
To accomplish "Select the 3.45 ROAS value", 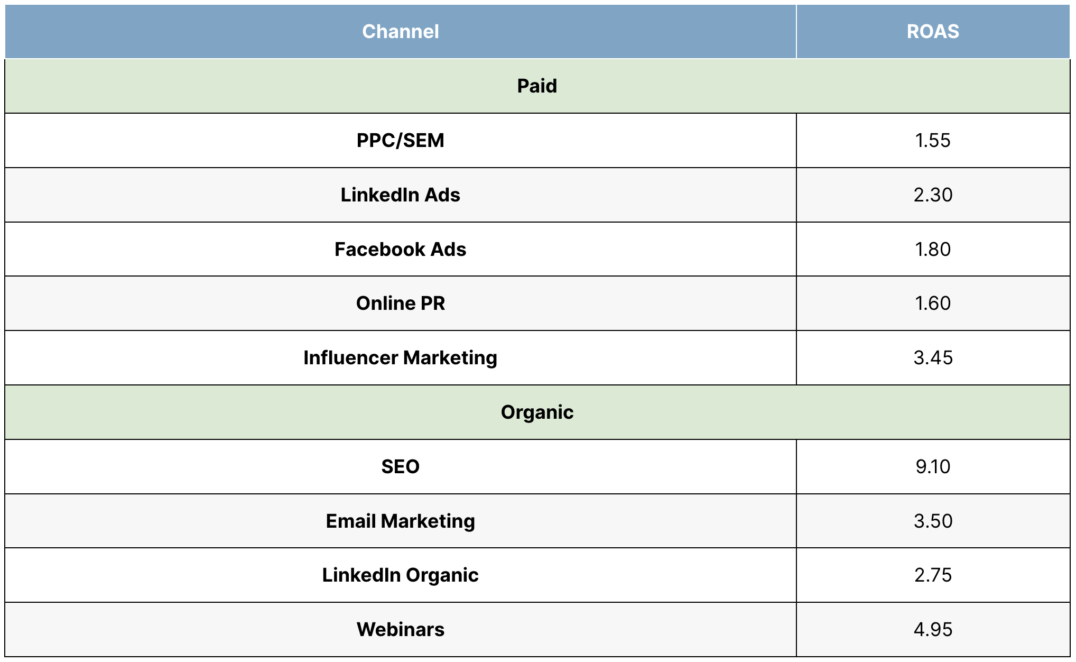I will (933, 358).
